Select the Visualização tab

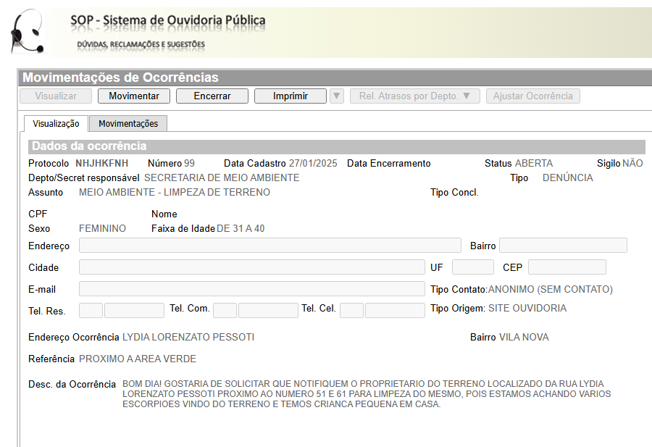(56, 124)
